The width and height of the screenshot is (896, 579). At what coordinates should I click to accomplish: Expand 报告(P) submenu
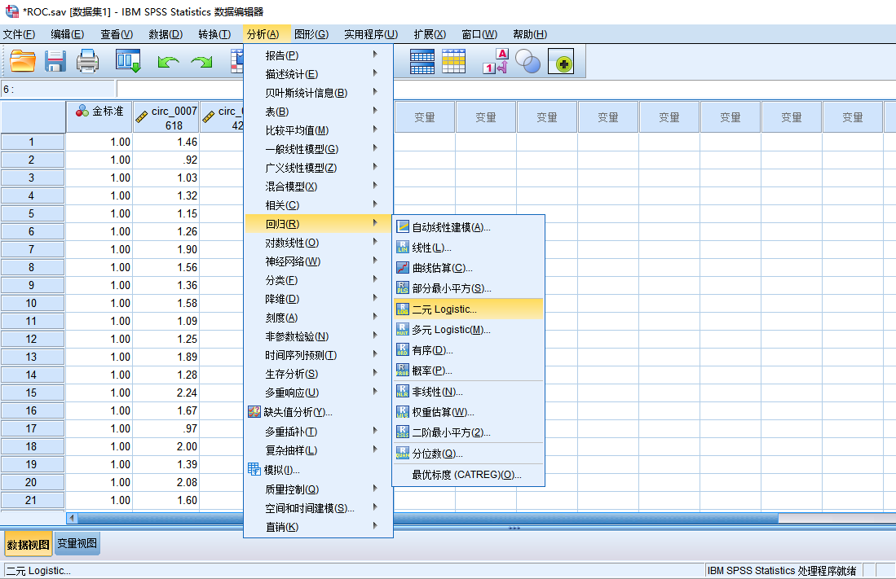click(x=318, y=55)
